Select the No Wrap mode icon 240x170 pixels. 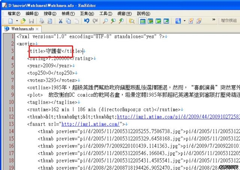(142, 21)
